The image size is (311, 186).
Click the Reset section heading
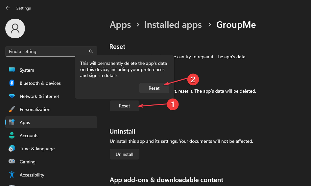[x=117, y=46]
